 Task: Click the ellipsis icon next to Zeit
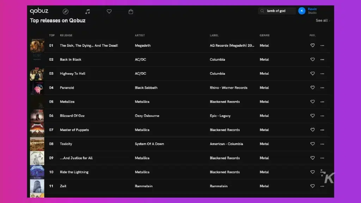pos(322,186)
